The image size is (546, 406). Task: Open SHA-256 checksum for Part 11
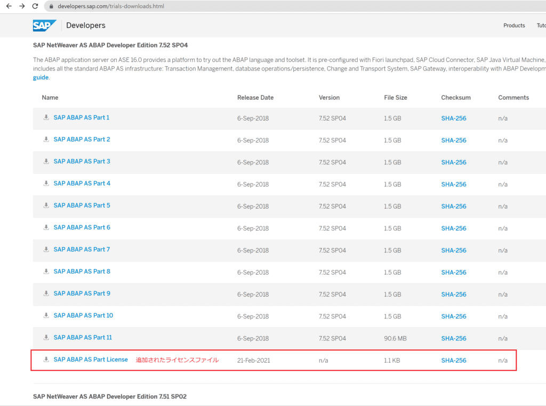coord(454,338)
